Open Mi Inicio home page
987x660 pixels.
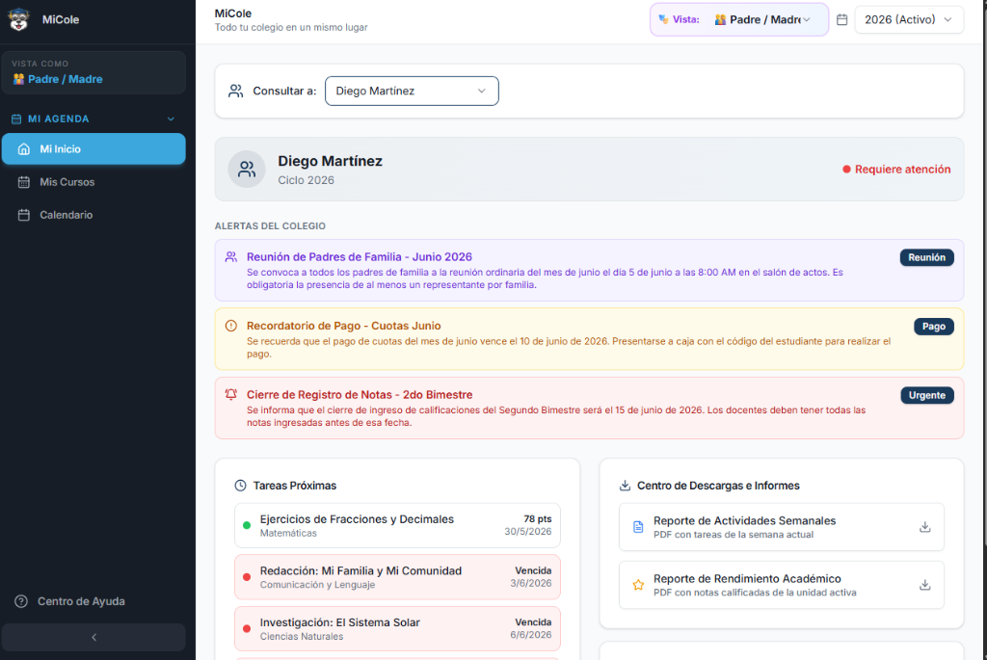point(93,149)
